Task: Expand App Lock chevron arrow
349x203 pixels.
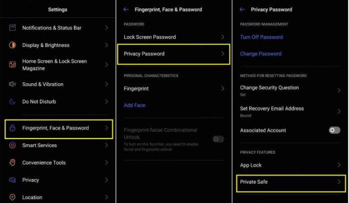Action: point(339,165)
